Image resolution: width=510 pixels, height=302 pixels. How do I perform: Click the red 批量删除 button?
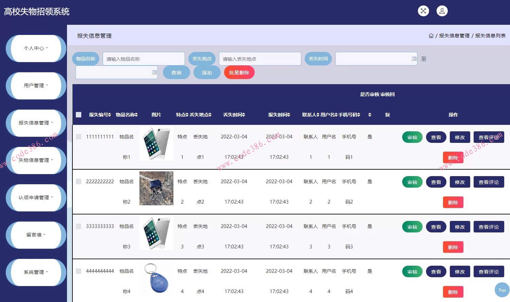tap(239, 72)
